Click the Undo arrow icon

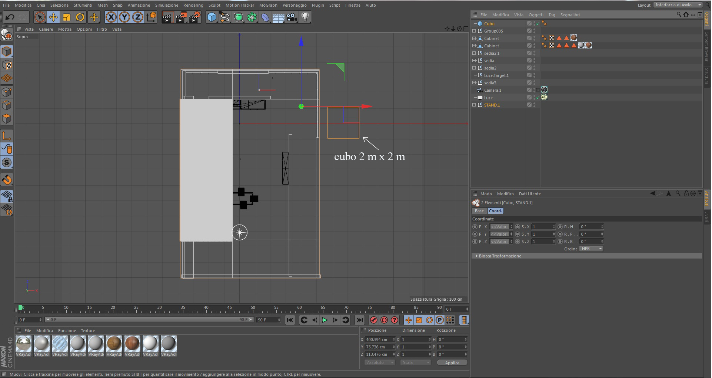10,17
